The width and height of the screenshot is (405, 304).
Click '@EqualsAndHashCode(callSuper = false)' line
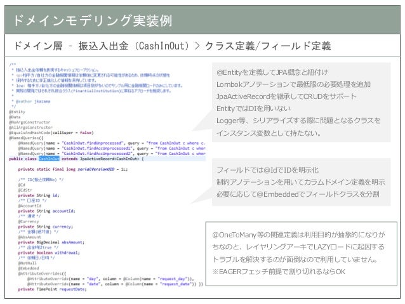[x=51, y=133]
